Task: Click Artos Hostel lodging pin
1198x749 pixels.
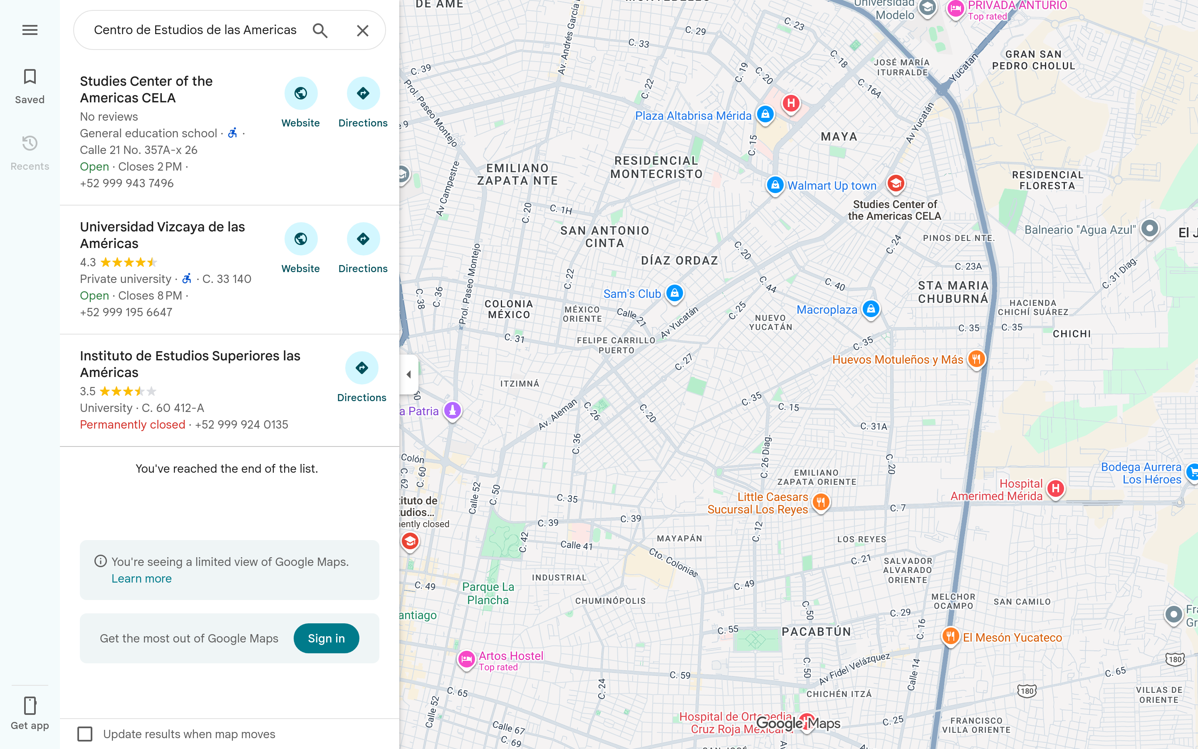Action: tap(466, 660)
